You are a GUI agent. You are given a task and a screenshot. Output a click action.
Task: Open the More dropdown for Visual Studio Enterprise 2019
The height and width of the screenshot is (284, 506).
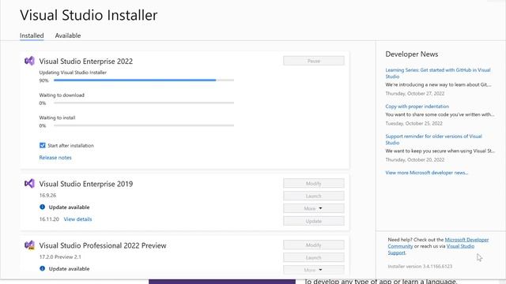tap(314, 208)
